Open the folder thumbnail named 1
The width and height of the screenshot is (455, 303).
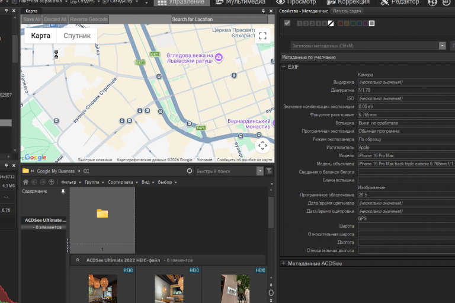(102, 220)
